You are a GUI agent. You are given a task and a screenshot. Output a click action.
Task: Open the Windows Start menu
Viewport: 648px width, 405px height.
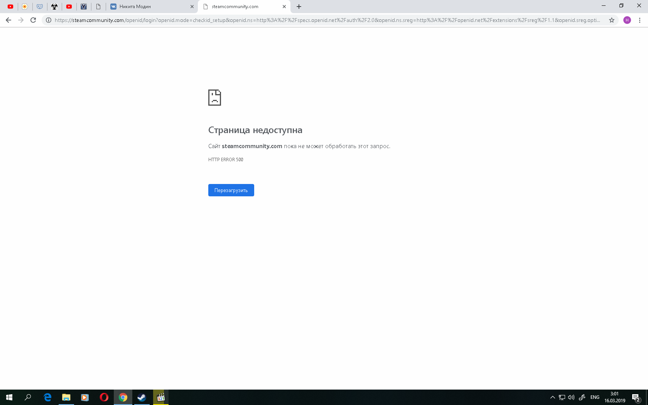9,397
